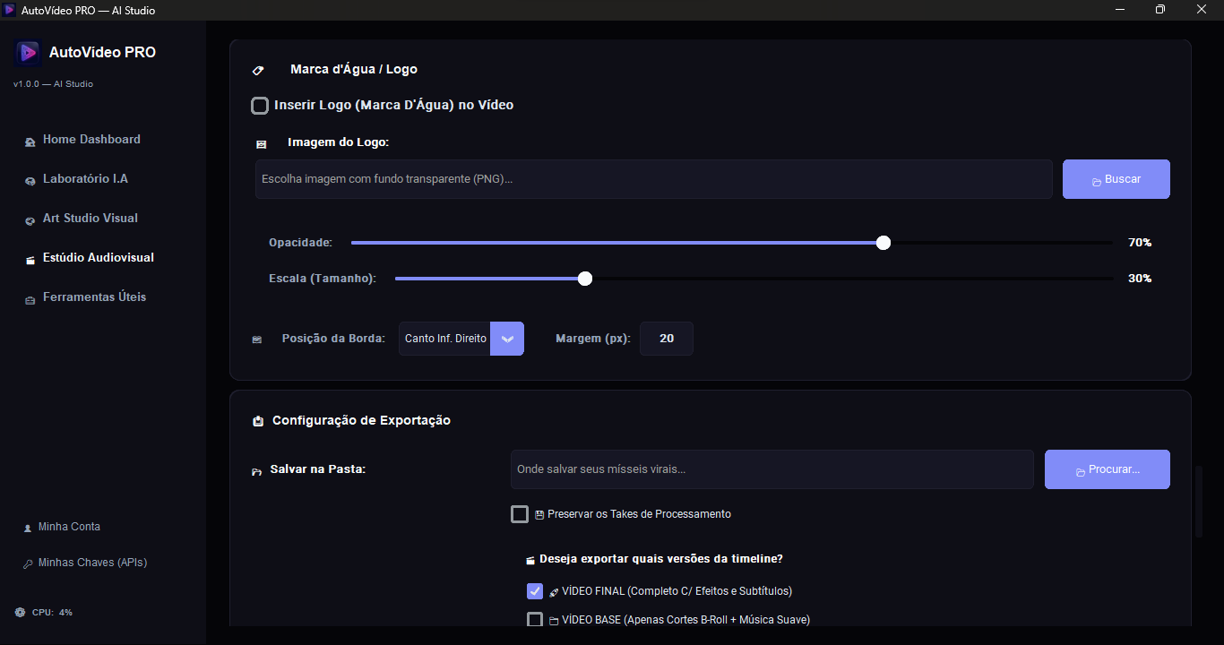
Task: Open Minhas Chaves (APIs) page
Action: pyautogui.click(x=92, y=563)
